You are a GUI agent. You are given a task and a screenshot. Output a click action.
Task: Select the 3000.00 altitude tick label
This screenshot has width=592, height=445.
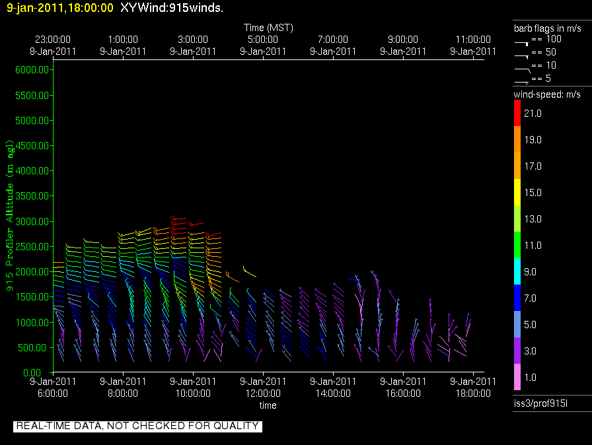pyautogui.click(x=33, y=221)
